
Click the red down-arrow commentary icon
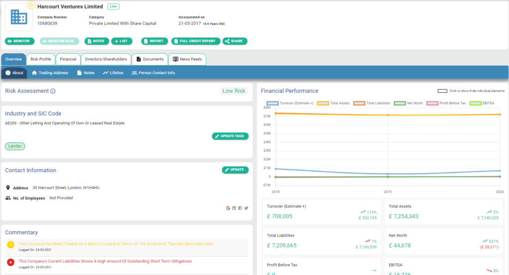pos(11,262)
